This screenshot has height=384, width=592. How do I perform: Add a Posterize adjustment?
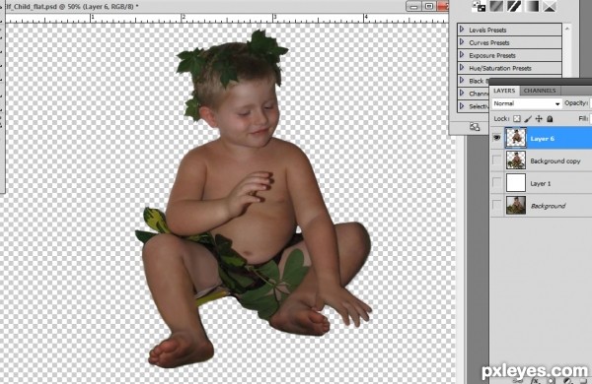[496, 6]
